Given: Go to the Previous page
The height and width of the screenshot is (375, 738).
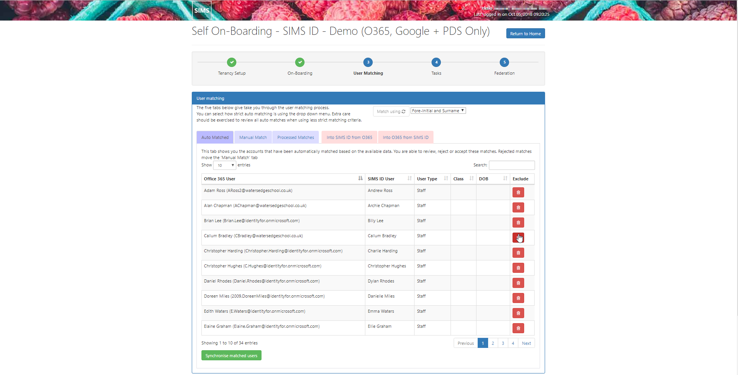Looking at the screenshot, I should point(466,343).
